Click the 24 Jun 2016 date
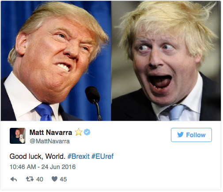Screen dimensions: 223x192 (58, 167)
